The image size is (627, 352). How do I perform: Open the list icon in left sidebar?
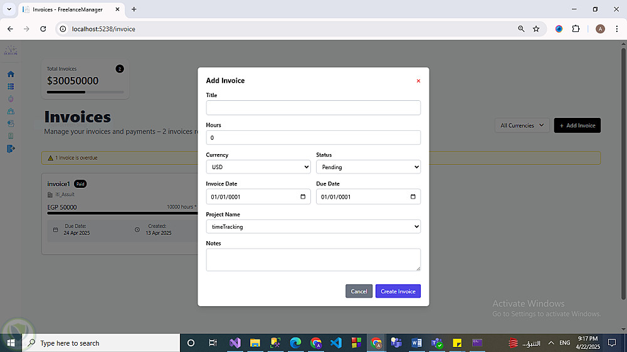(x=11, y=86)
